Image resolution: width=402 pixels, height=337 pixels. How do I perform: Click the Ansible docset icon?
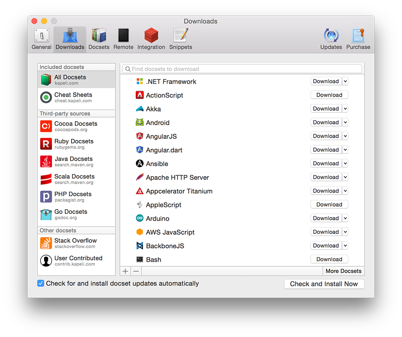(x=139, y=163)
